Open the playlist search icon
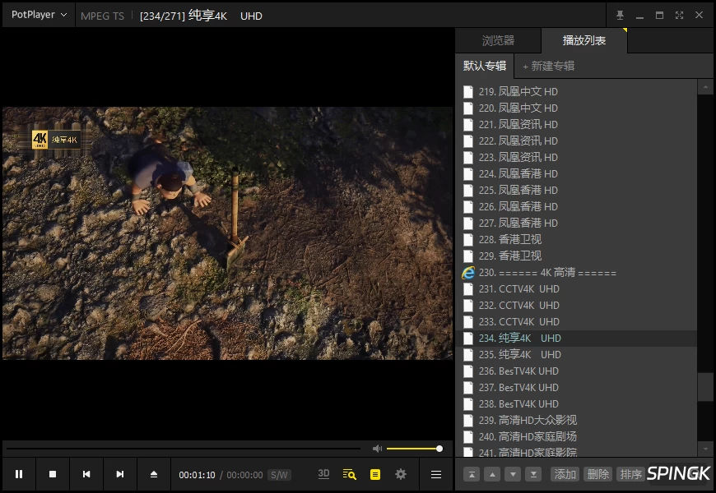This screenshot has width=716, height=493. click(x=349, y=474)
